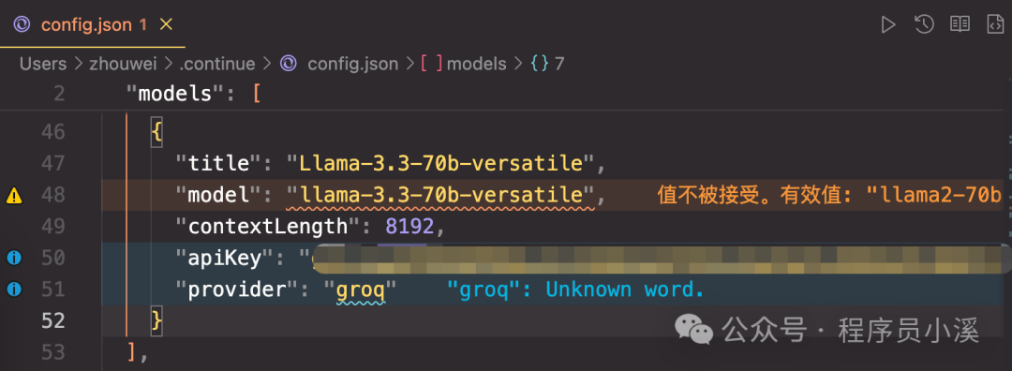Screen dimensions: 1012x371
Task: Click the info icon on line 50
Action: pyautogui.click(x=14, y=258)
